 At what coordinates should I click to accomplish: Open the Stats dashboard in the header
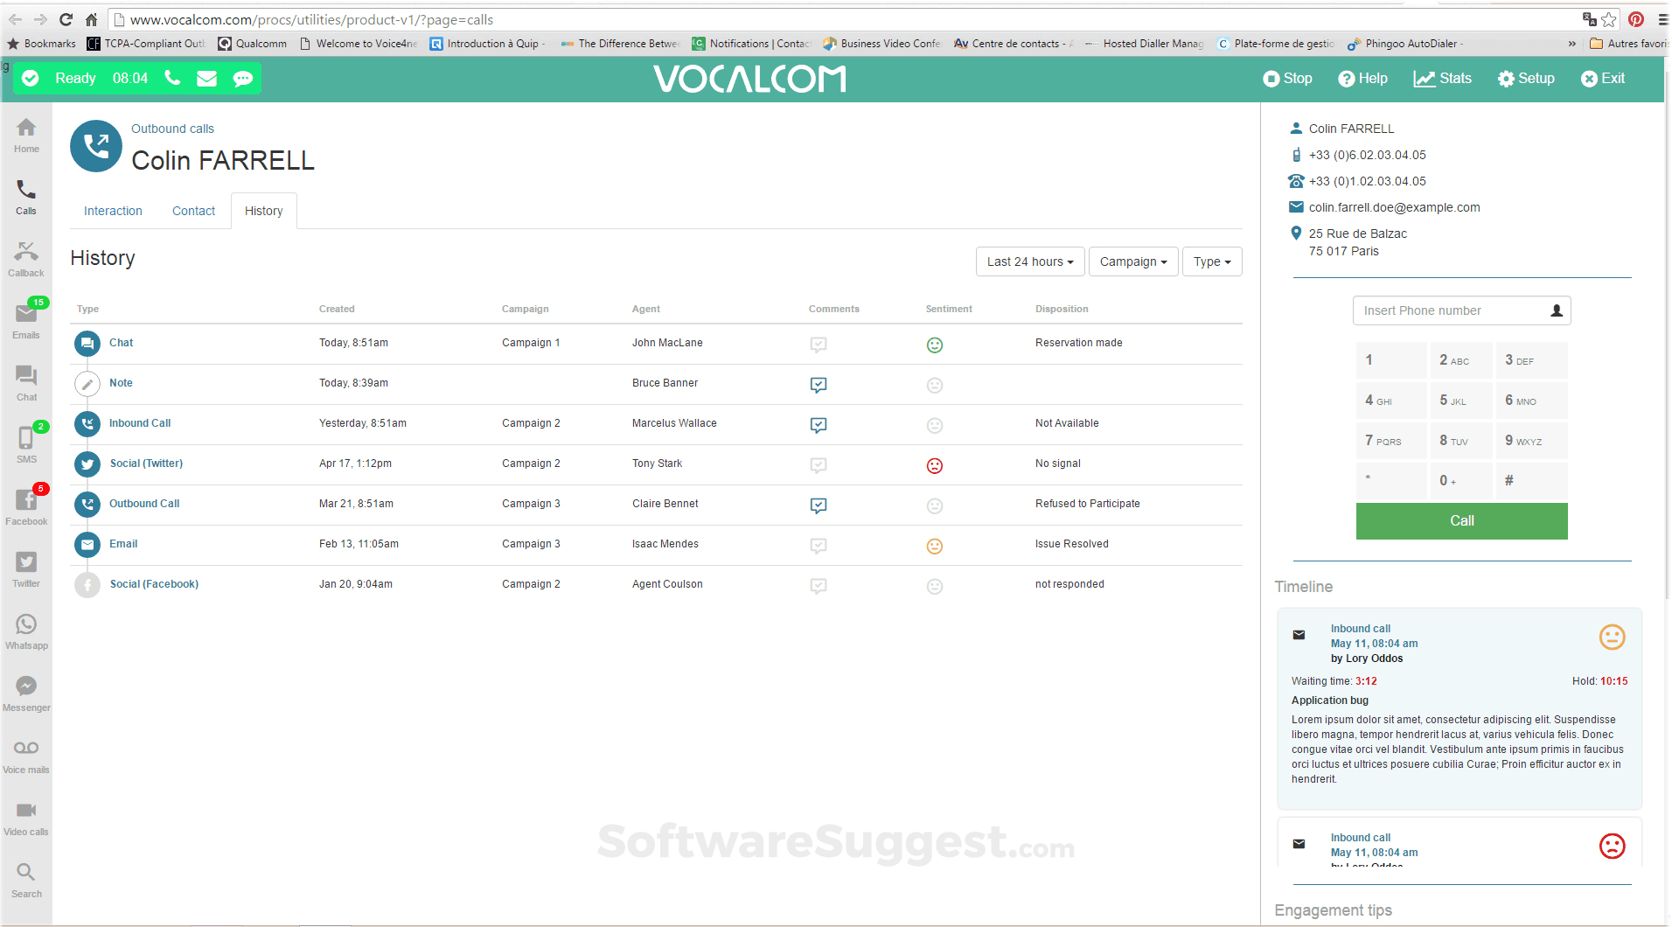tap(1441, 79)
